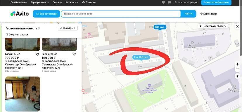Image resolution: width=242 pixels, height=112 pixels.
Task: Click Сохранить поиск
Action: 17,34
